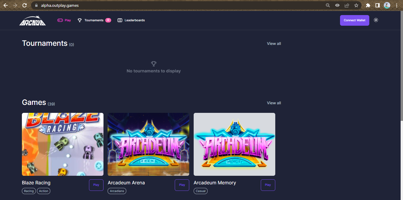This screenshot has height=200, width=403.
Task: Toggle light theme with the sun icon
Action: point(376,20)
